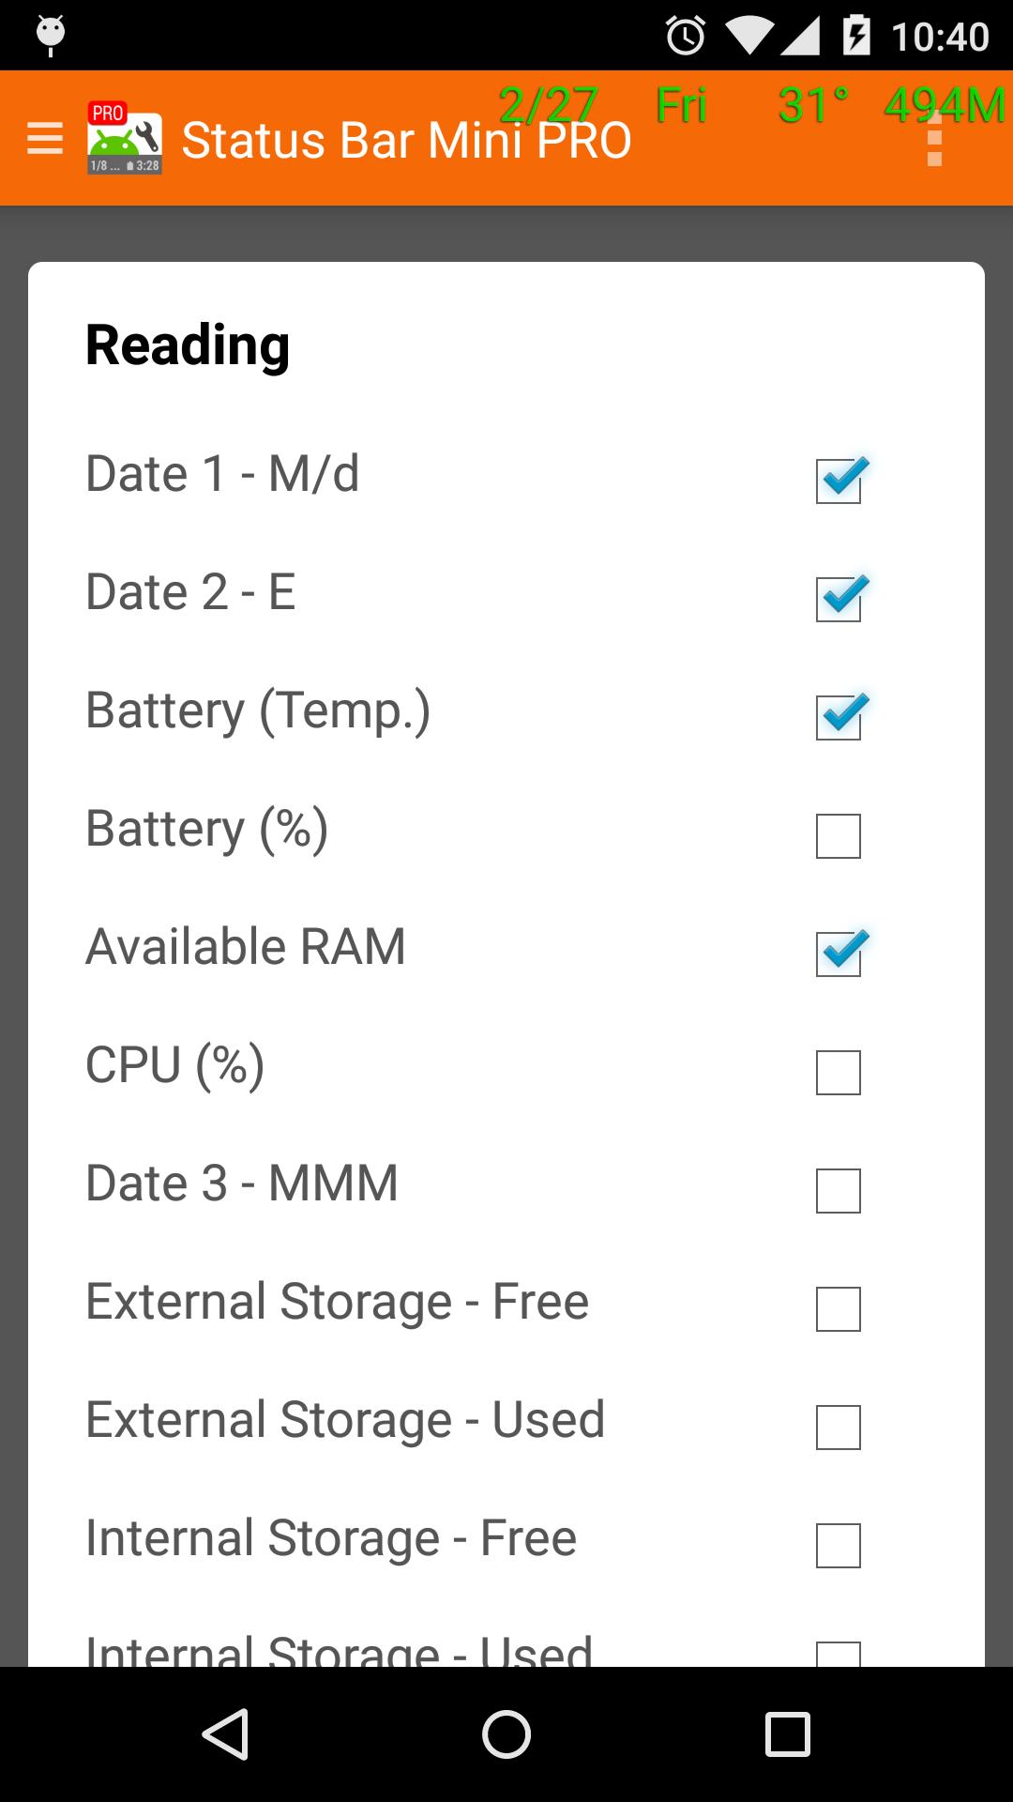Viewport: 1013px width, 1802px height.
Task: Uncheck the Date 1 - M/d option
Action: 839,480
